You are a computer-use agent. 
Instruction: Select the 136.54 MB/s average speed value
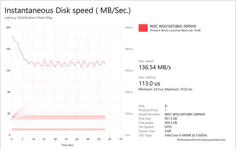click(155, 67)
